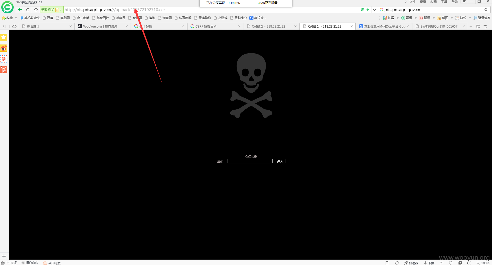Click the tab bar back chevron icon
The height and width of the screenshot is (265, 492).
click(x=4, y=26)
